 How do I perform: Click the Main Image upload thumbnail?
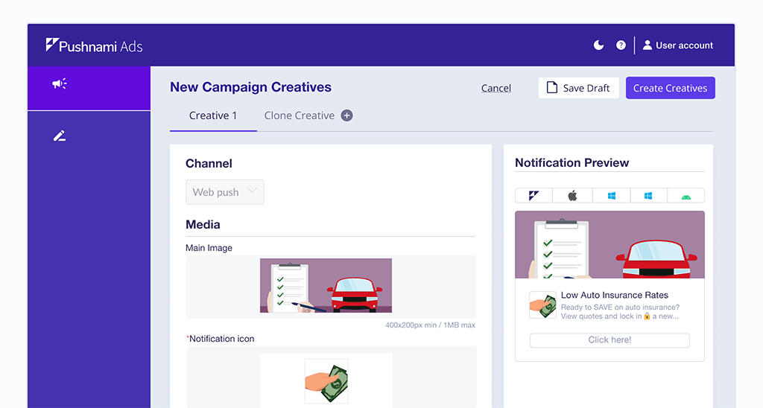tap(326, 285)
